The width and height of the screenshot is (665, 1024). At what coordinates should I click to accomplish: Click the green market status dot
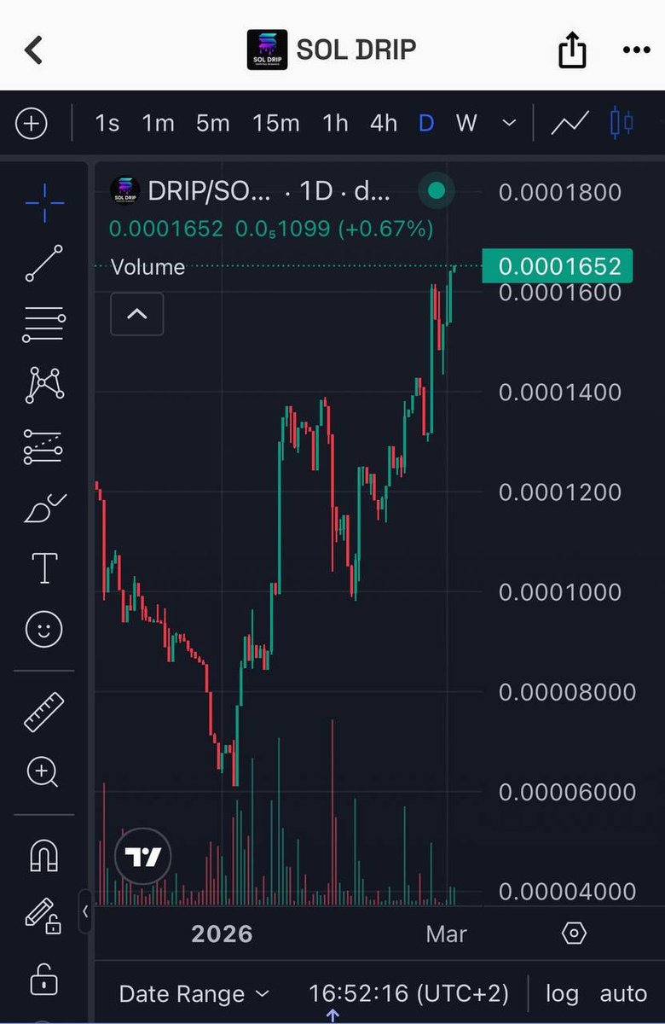click(x=437, y=190)
